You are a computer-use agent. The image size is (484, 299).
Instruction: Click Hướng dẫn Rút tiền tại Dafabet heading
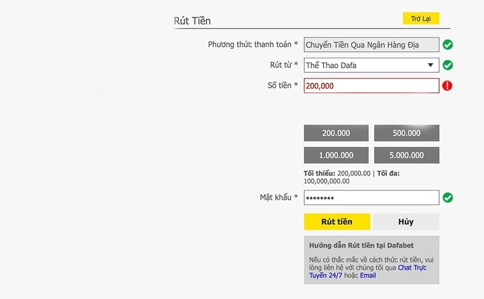tap(362, 245)
